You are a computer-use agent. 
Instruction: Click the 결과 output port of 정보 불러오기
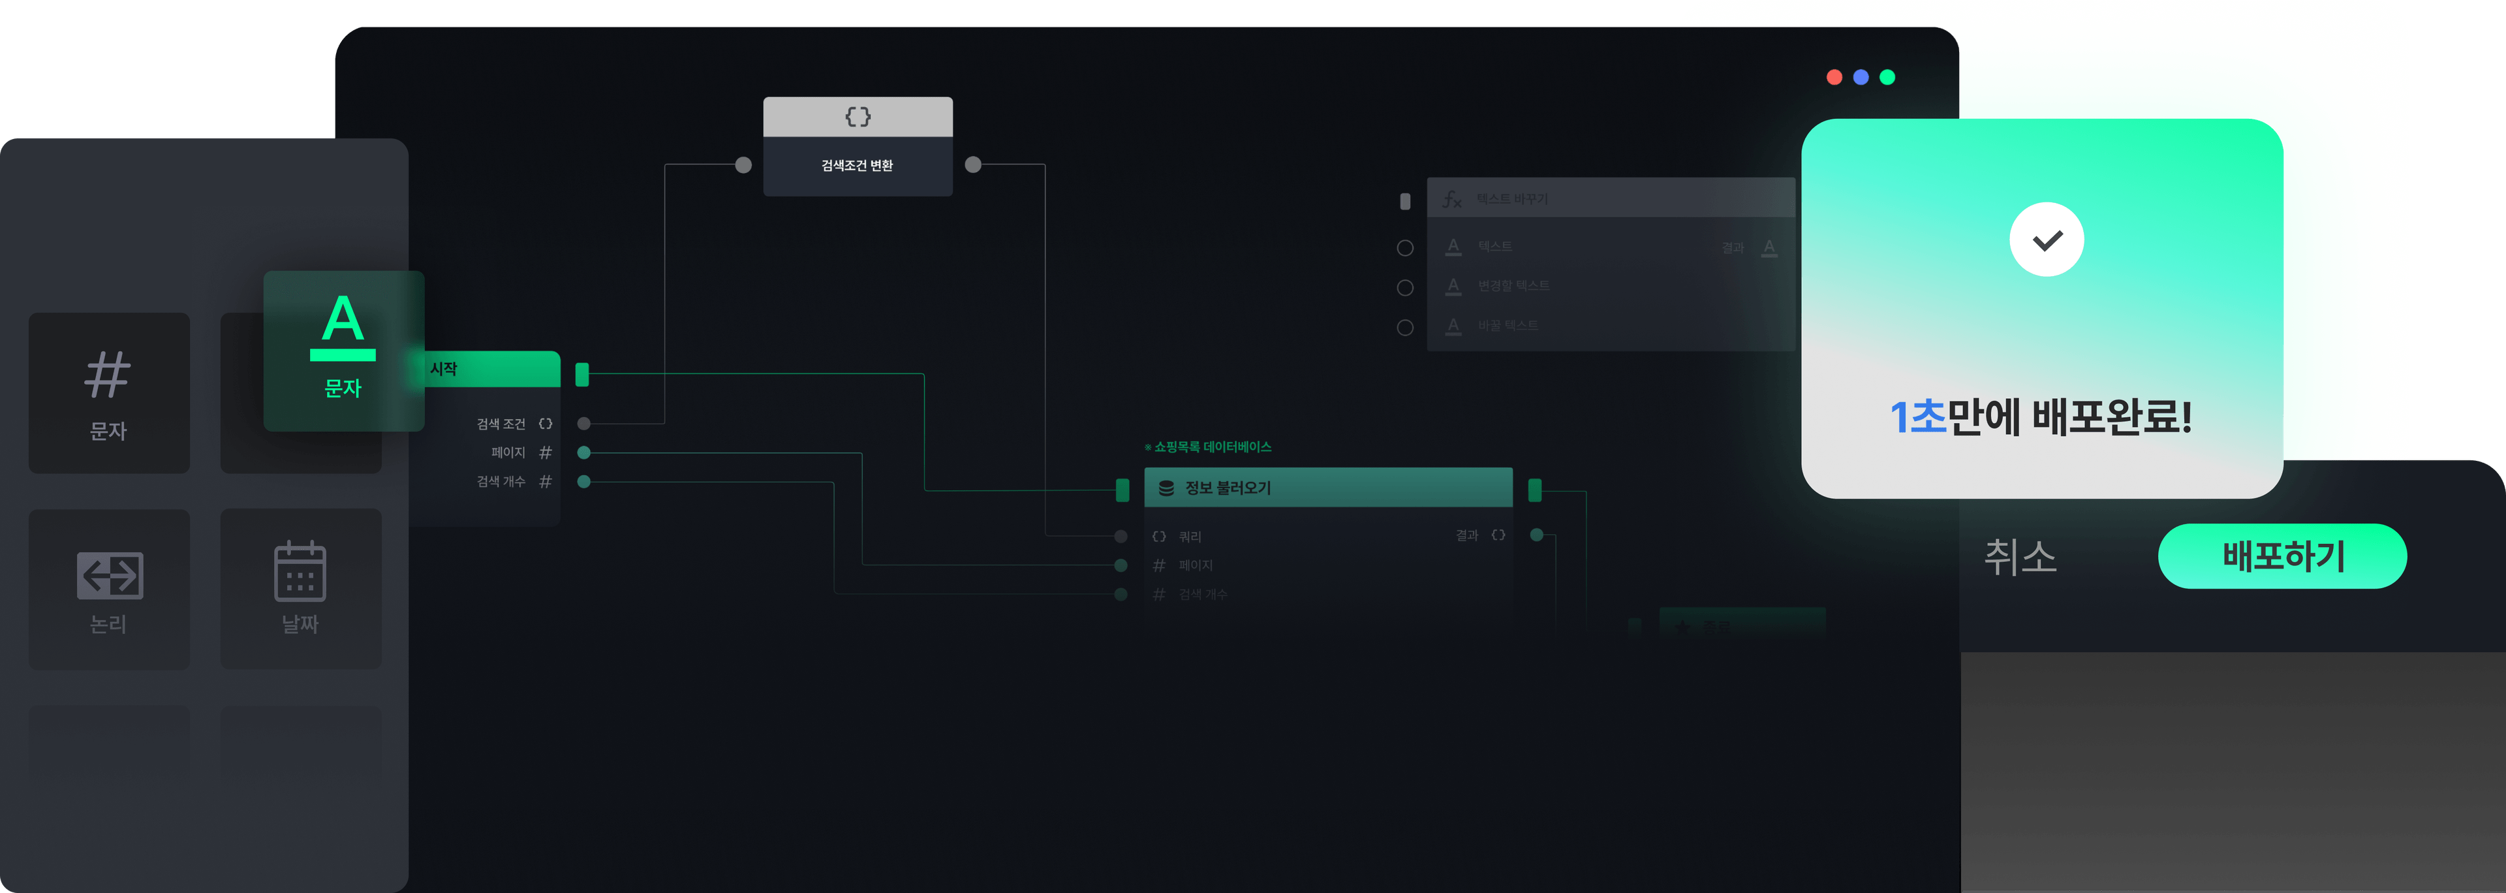[1536, 535]
